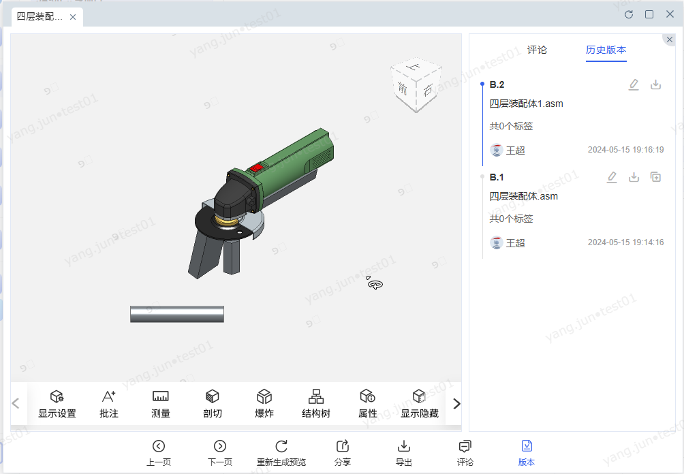Click 共0个标签 under version B.1
The height and width of the screenshot is (474, 684).
[511, 219]
